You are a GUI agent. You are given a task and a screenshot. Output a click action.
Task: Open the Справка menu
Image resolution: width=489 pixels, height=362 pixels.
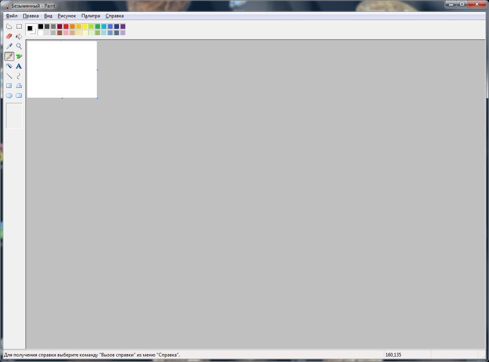tap(115, 16)
